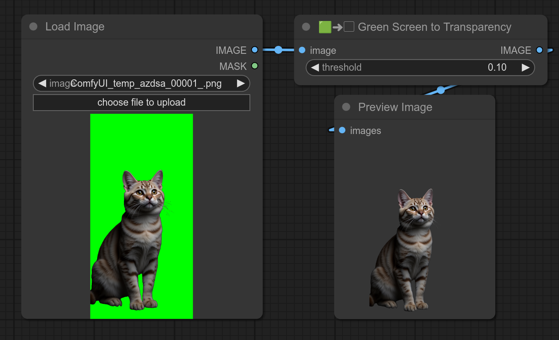Click the image input port on Green Screen node
This screenshot has width=559, height=340.
(x=302, y=50)
